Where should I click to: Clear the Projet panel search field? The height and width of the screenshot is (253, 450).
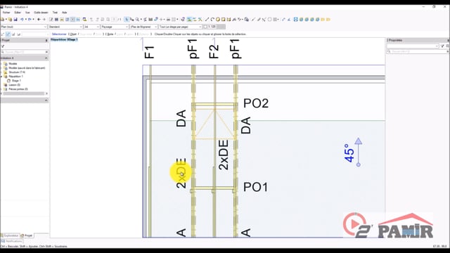46,52
